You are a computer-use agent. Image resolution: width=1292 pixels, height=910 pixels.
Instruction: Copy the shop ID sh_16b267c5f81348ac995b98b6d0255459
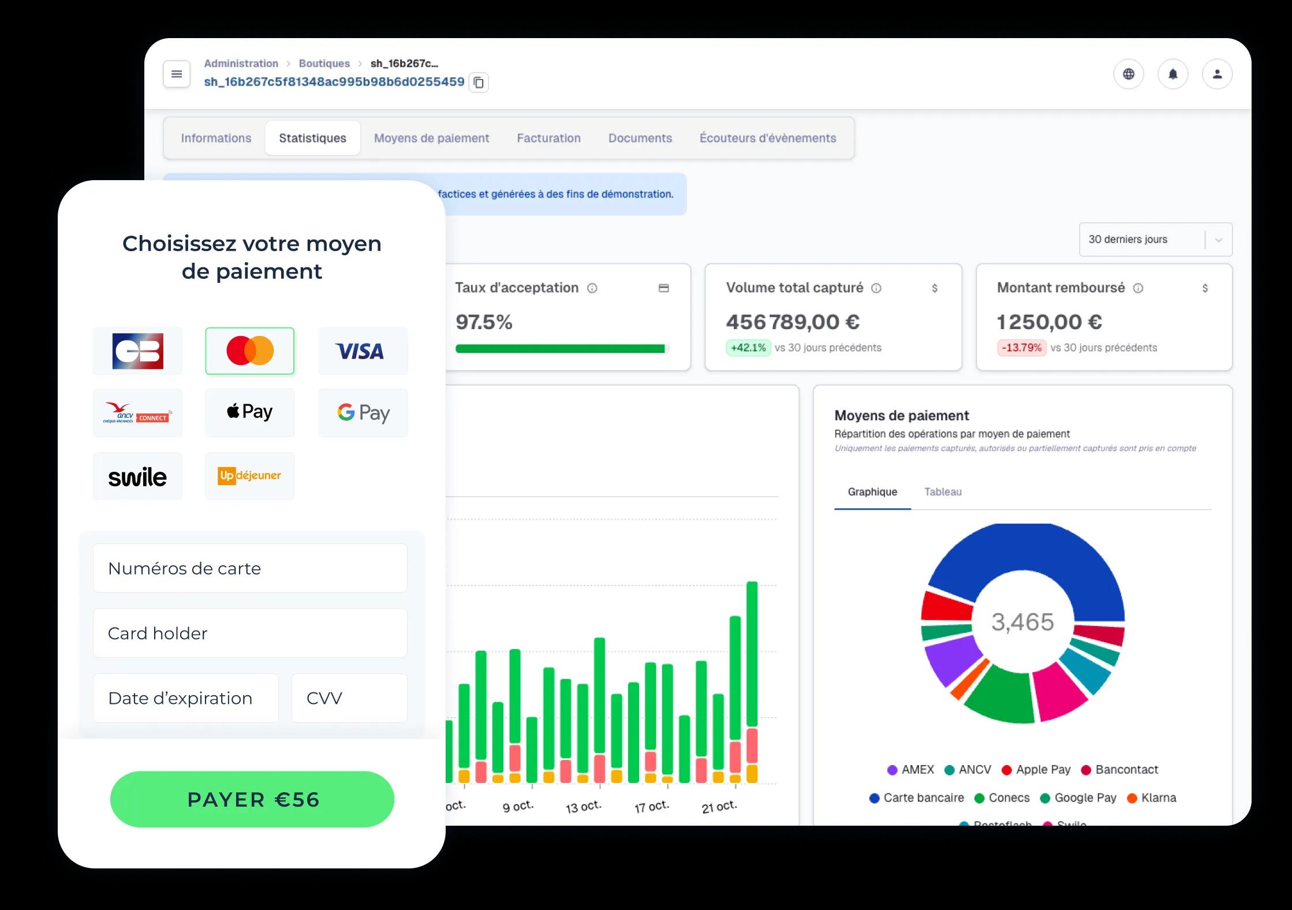[x=478, y=83]
